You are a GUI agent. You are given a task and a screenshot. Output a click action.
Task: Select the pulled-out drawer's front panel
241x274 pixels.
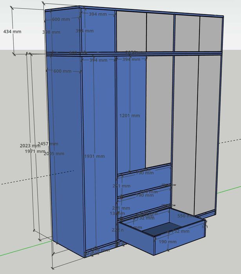tap(180, 238)
